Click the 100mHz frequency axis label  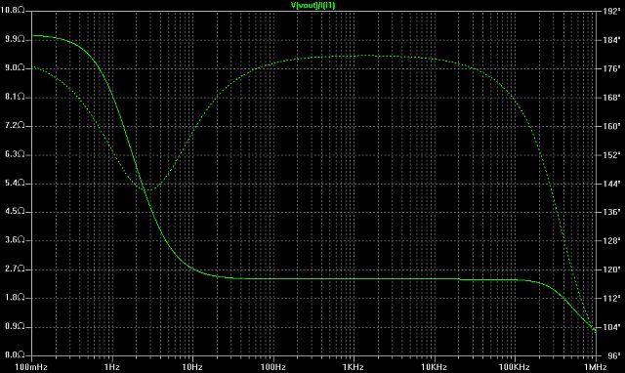click(x=31, y=367)
